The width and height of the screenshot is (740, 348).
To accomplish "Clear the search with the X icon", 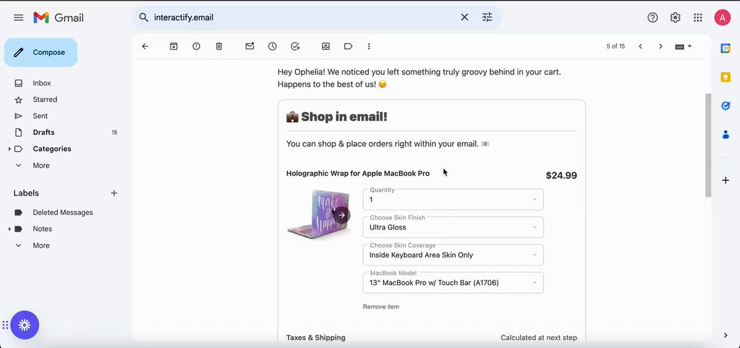I will [x=464, y=17].
